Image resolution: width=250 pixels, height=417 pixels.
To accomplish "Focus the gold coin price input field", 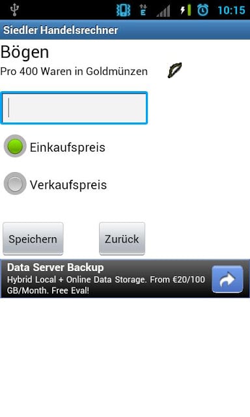I will 74,108.
